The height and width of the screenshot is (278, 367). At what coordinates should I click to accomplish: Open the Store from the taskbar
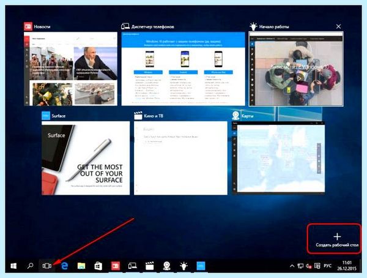tap(98, 266)
